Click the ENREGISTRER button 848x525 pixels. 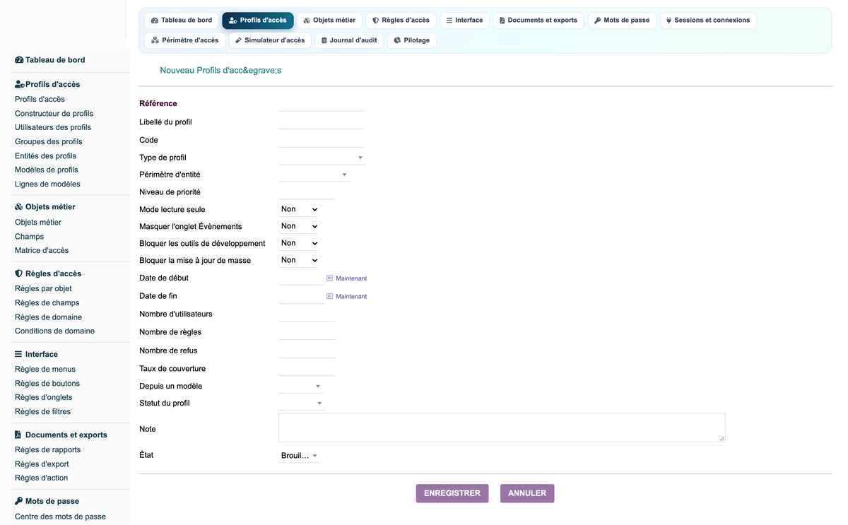click(x=452, y=493)
